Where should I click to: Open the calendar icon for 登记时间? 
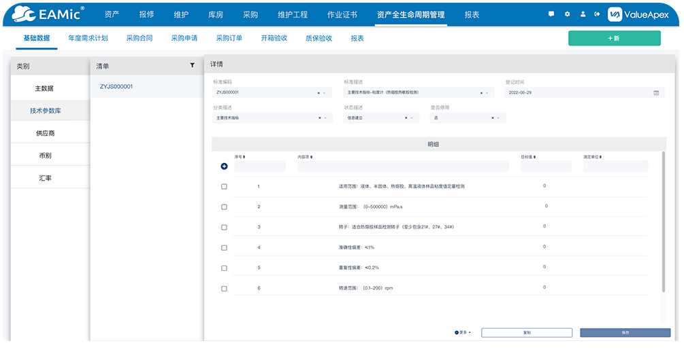656,92
